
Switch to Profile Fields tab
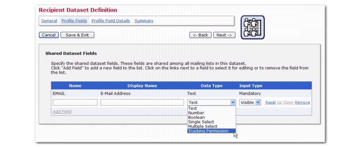point(74,21)
